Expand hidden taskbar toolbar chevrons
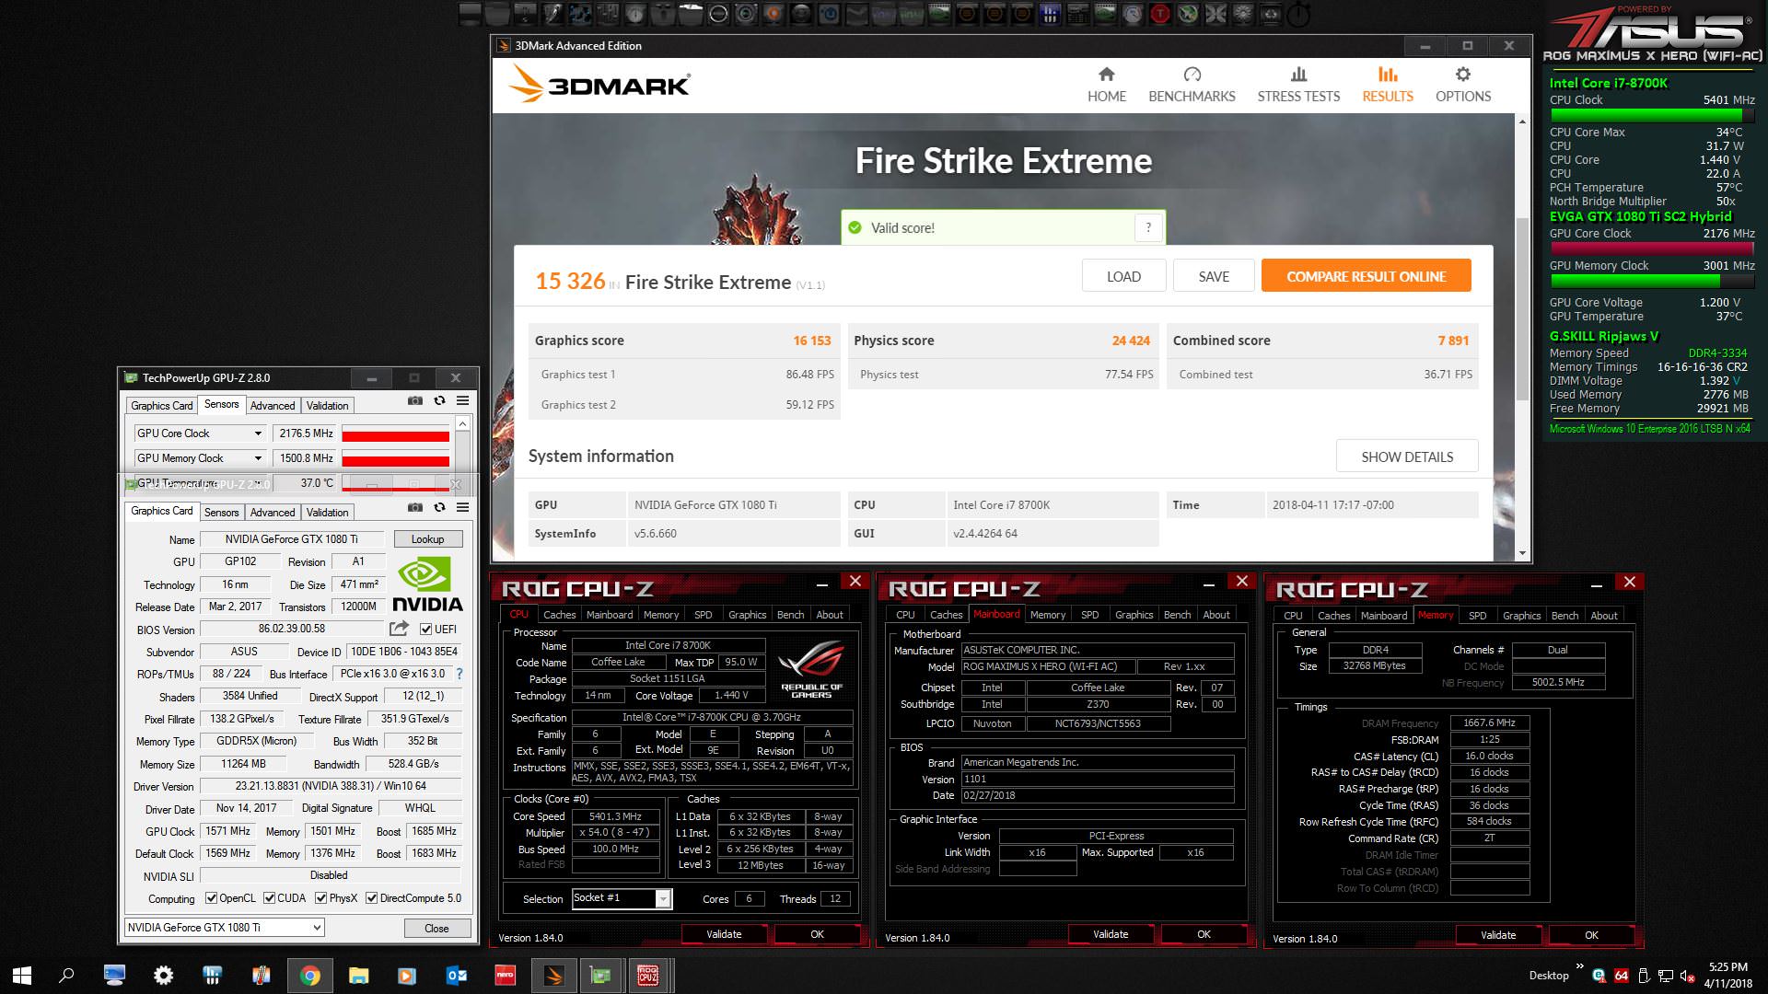Viewport: 1768px width, 994px height. point(1580,966)
